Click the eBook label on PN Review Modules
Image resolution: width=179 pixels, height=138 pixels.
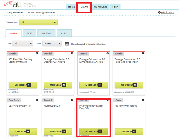(x=118, y=100)
